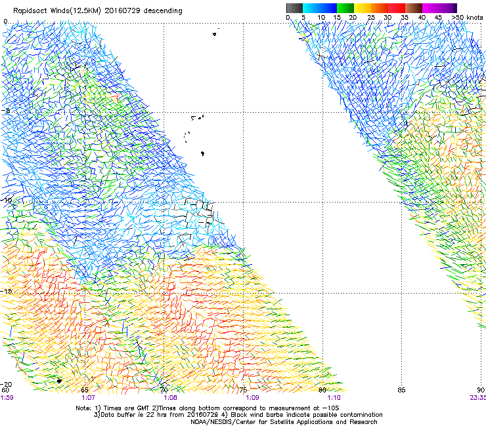Image resolution: width=486 pixels, height=426 pixels.
Task: Click the purple '23:35' pass time label
Action: (477, 398)
